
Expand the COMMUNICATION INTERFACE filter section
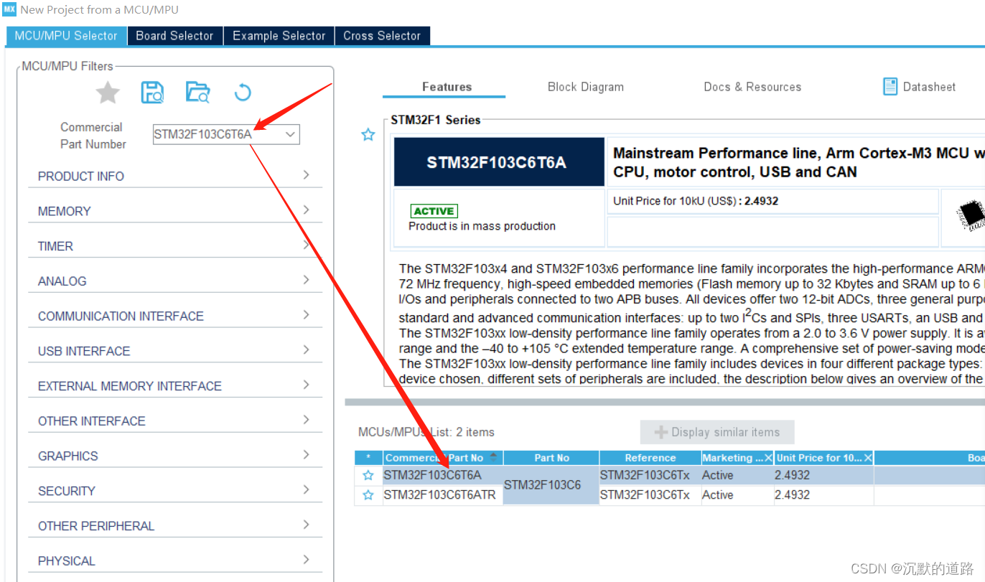tap(175, 316)
